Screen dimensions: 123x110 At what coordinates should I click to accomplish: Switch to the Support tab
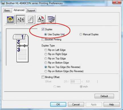point(31,11)
